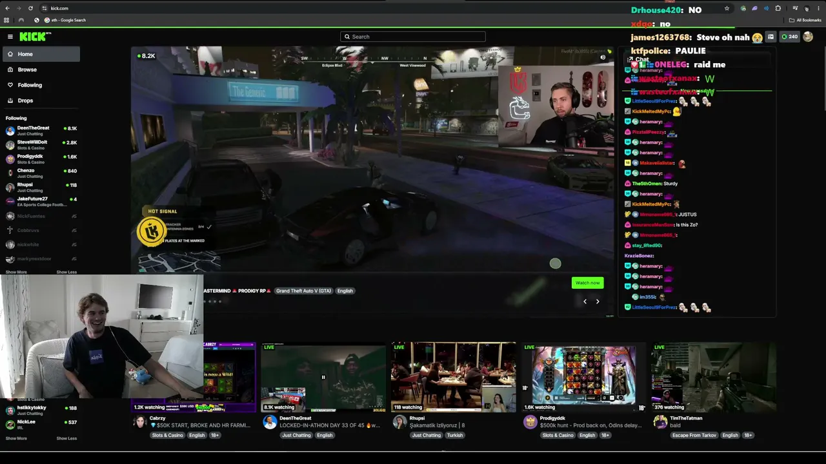Collapse the lower sidebar list with Show Less
The image size is (826, 464).
pos(66,438)
